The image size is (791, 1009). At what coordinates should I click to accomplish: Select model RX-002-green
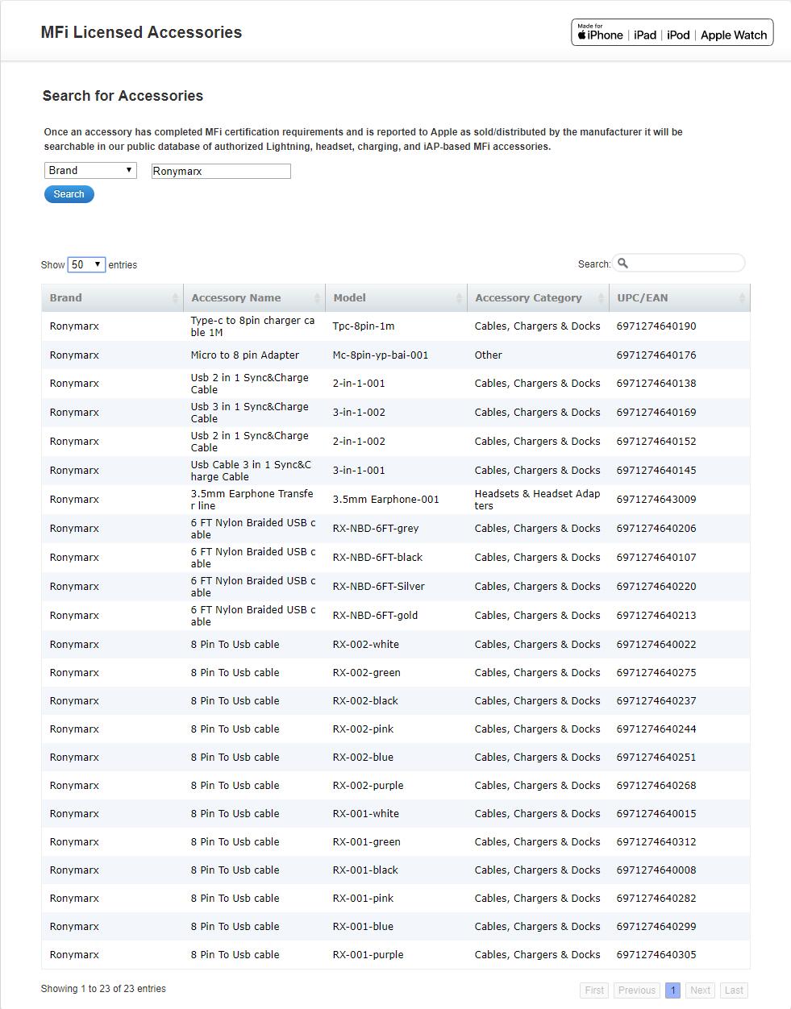click(366, 673)
